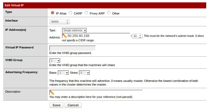Click the 'Enter the VHID group that the machines will share' text

(82, 65)
